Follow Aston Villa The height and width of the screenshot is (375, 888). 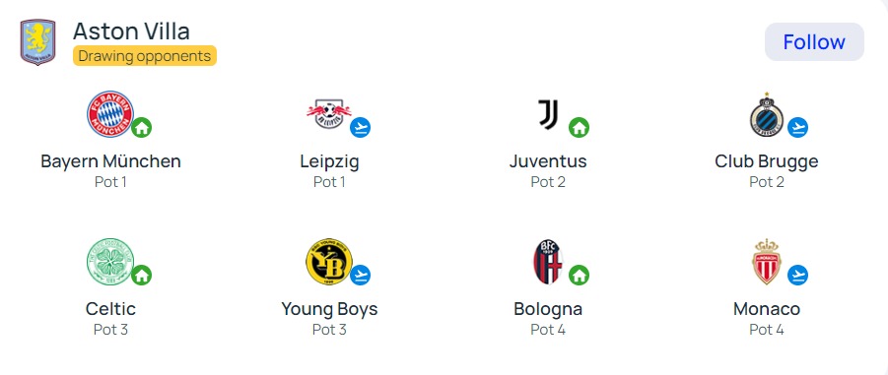click(x=814, y=42)
